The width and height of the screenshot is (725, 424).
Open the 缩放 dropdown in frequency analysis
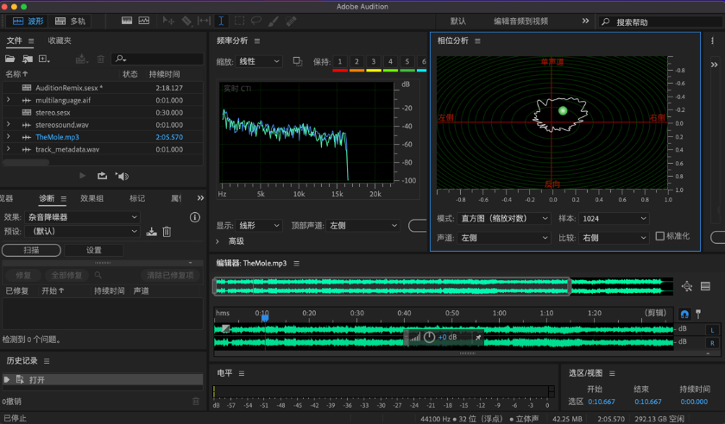click(x=259, y=61)
